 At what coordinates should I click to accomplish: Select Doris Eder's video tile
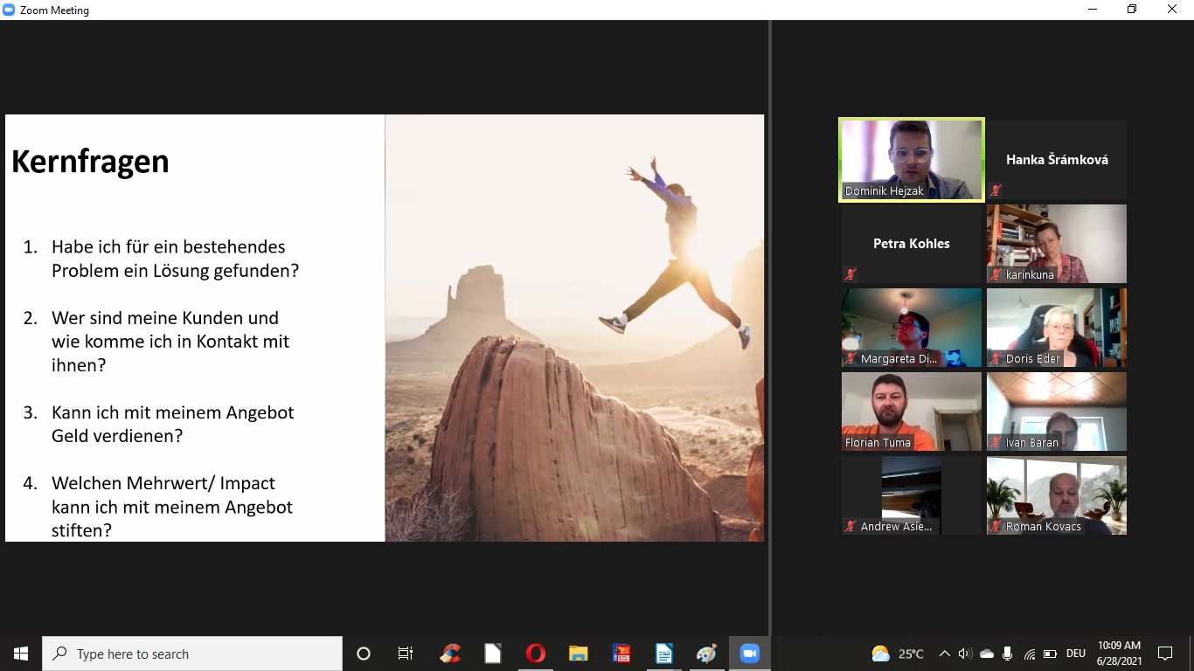tap(1057, 328)
